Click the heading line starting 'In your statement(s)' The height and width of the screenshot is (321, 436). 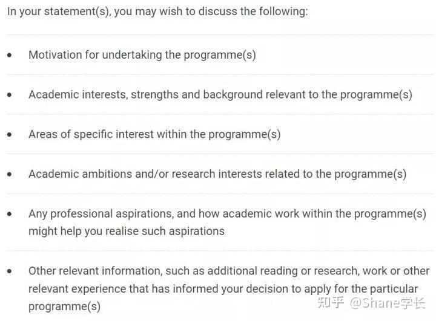coord(157,12)
